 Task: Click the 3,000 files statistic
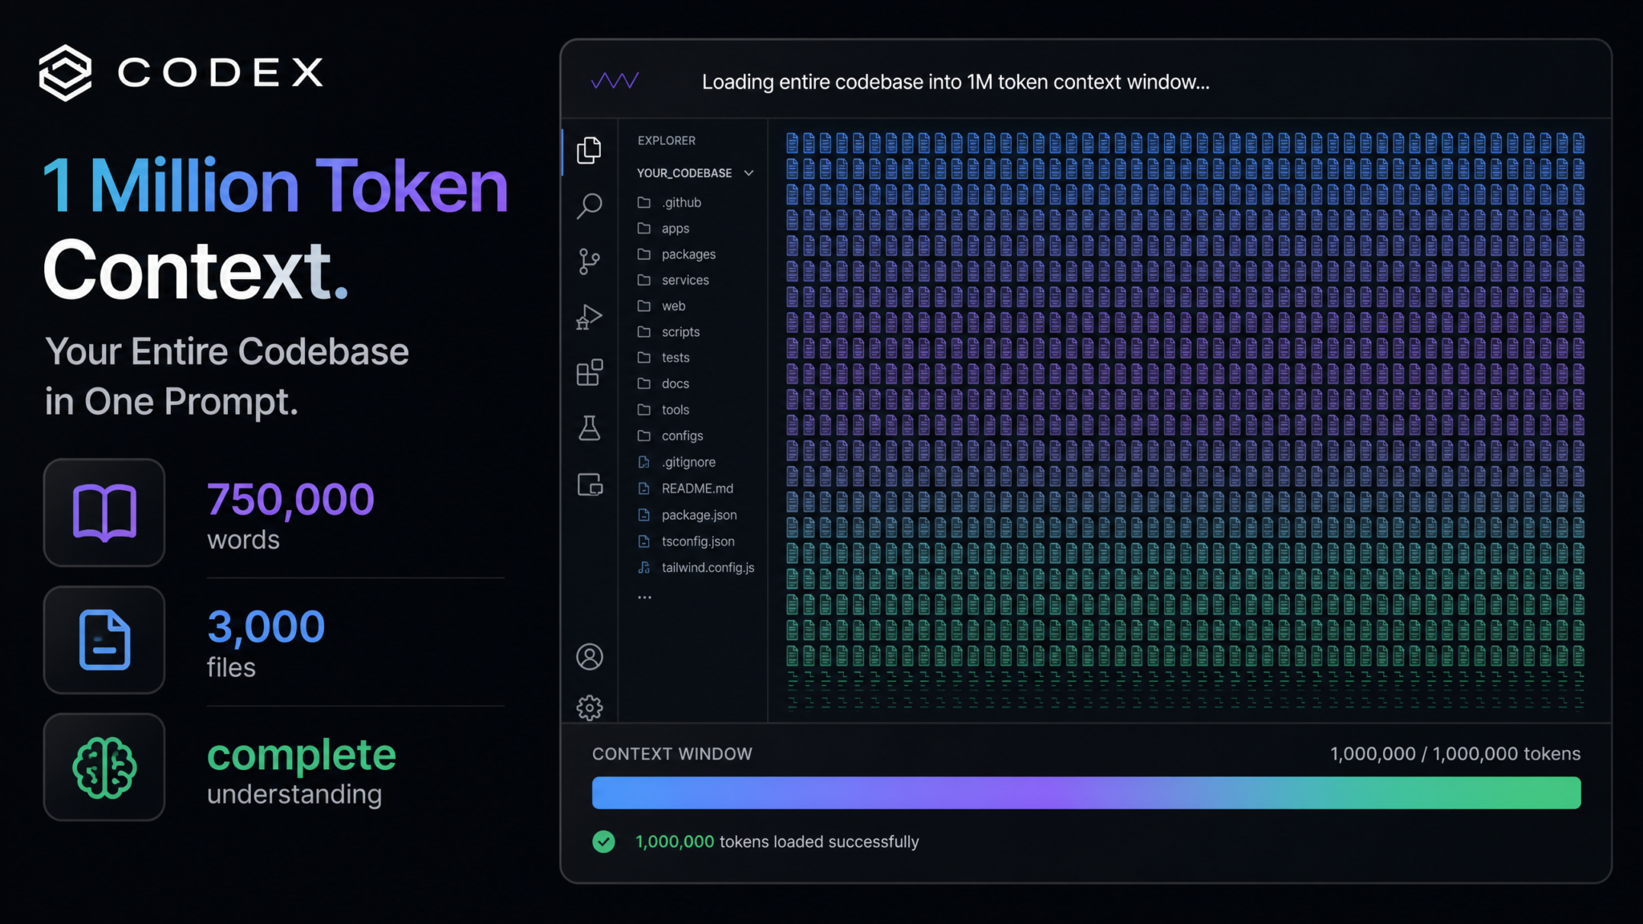(x=266, y=643)
